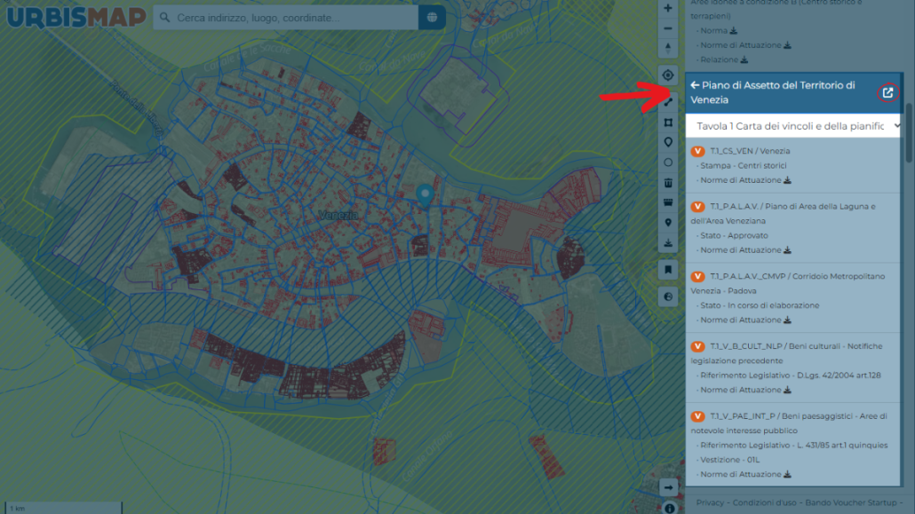This screenshot has height=514, width=915.
Task: Open Piano di Assetto in external window
Action: 887,92
